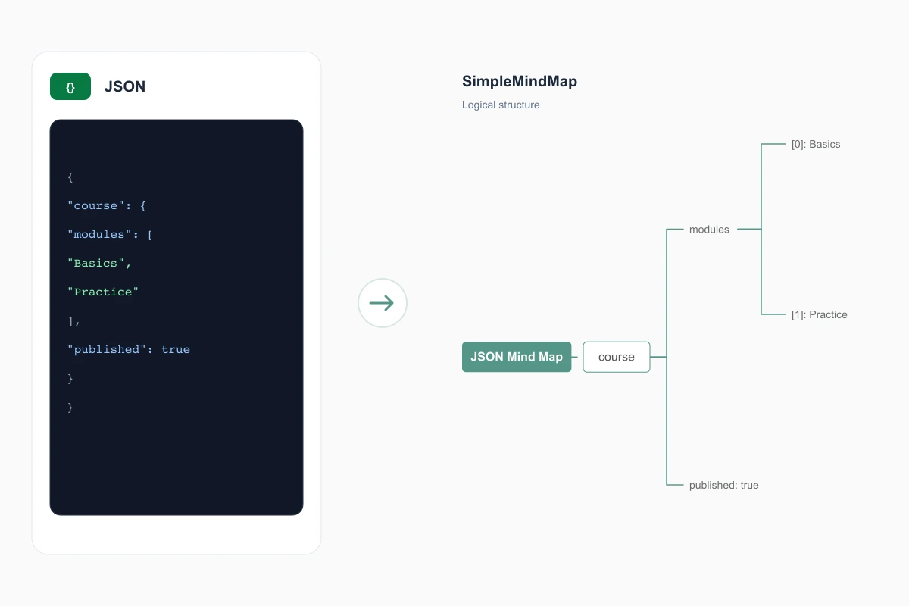The image size is (909, 606).
Task: Select the modules branch node
Action: [709, 229]
